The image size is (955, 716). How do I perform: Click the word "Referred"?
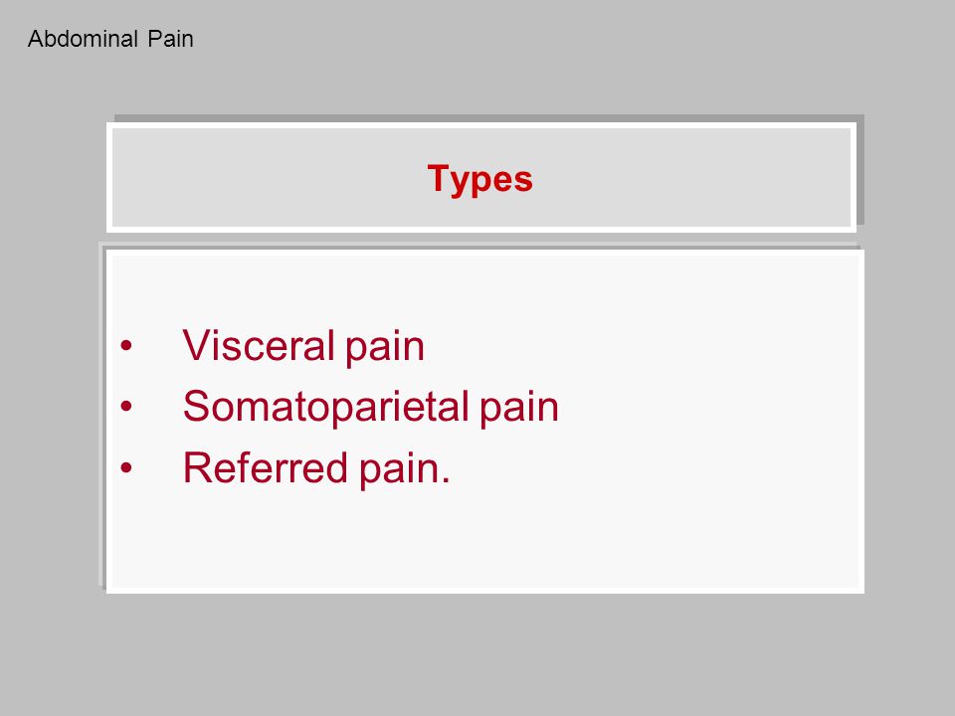click(265, 467)
